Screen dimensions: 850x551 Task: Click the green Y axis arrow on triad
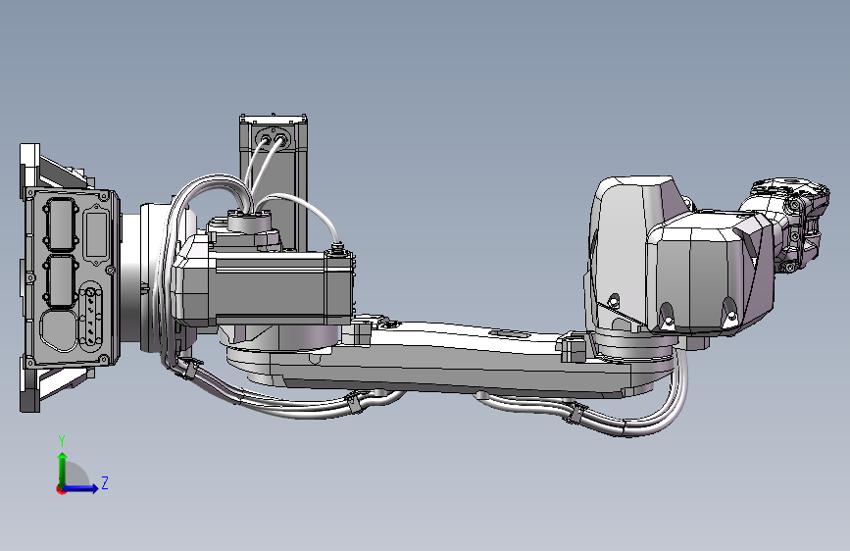(63, 469)
